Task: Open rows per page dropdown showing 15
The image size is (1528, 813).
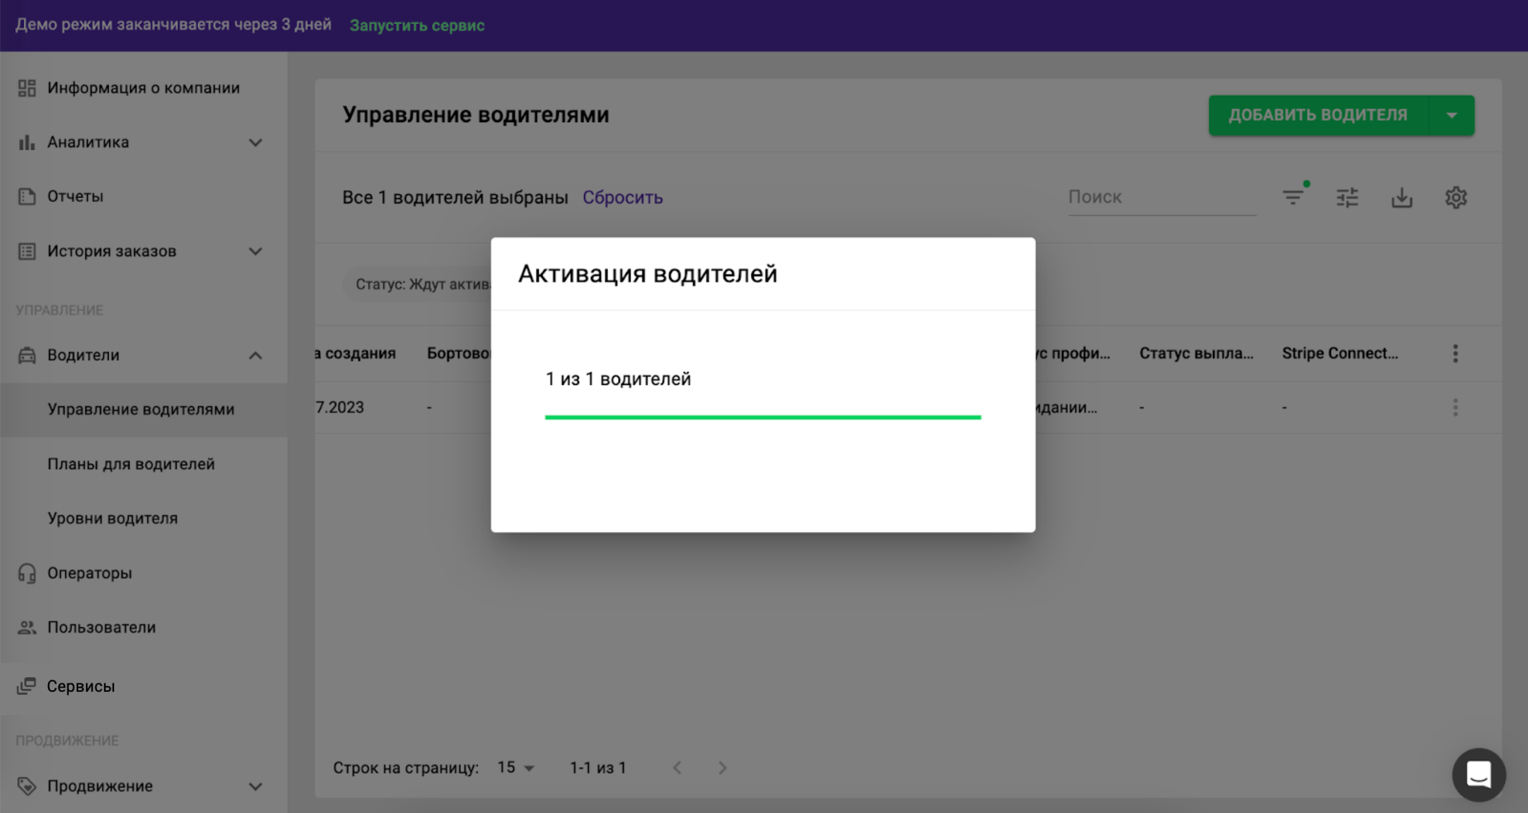Action: (x=515, y=768)
